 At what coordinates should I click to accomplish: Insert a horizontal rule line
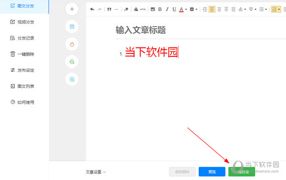(x=116, y=10)
